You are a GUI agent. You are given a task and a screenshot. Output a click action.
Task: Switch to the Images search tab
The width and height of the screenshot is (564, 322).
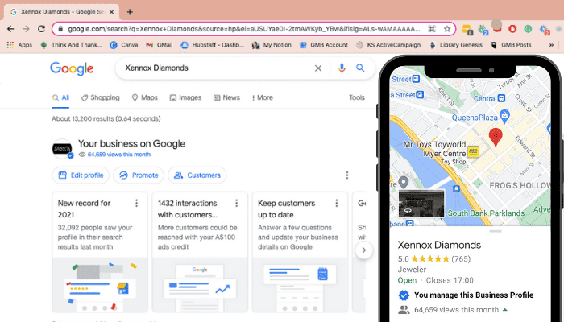coord(185,97)
